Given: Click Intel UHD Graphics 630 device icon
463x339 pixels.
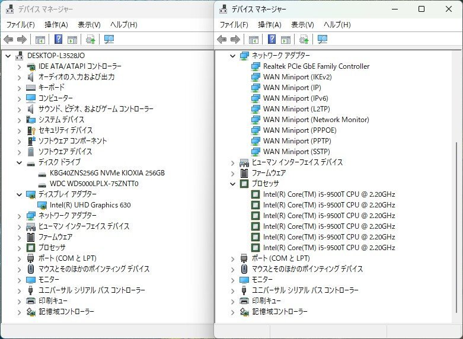Looking at the screenshot, I should [x=42, y=205].
